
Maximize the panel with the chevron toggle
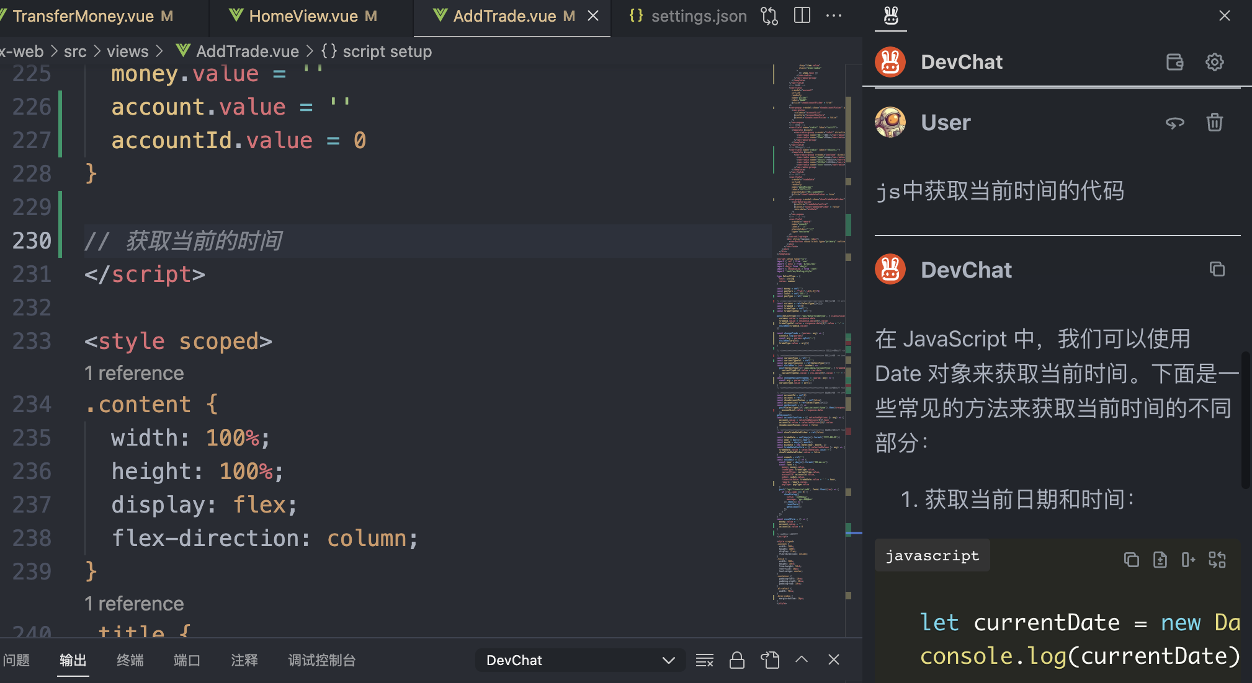(x=802, y=660)
